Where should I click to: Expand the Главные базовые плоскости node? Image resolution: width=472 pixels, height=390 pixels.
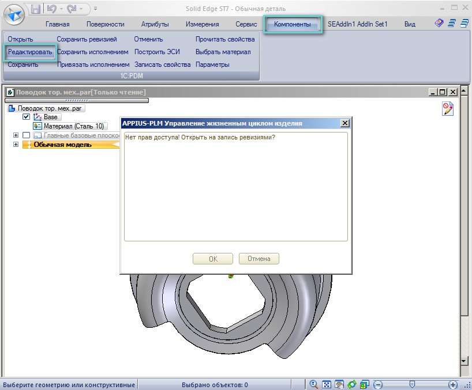pos(16,135)
